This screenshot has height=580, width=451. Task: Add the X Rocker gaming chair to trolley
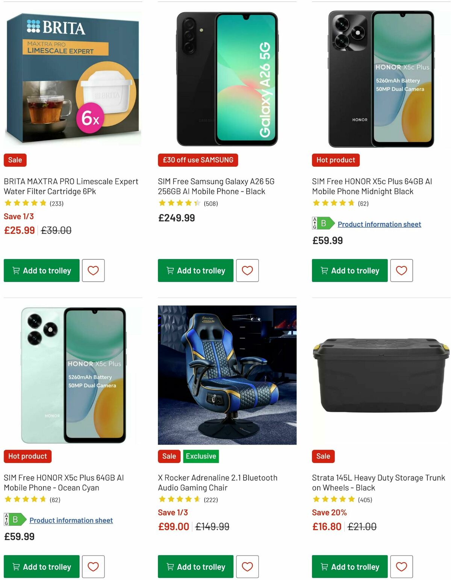pyautogui.click(x=195, y=566)
